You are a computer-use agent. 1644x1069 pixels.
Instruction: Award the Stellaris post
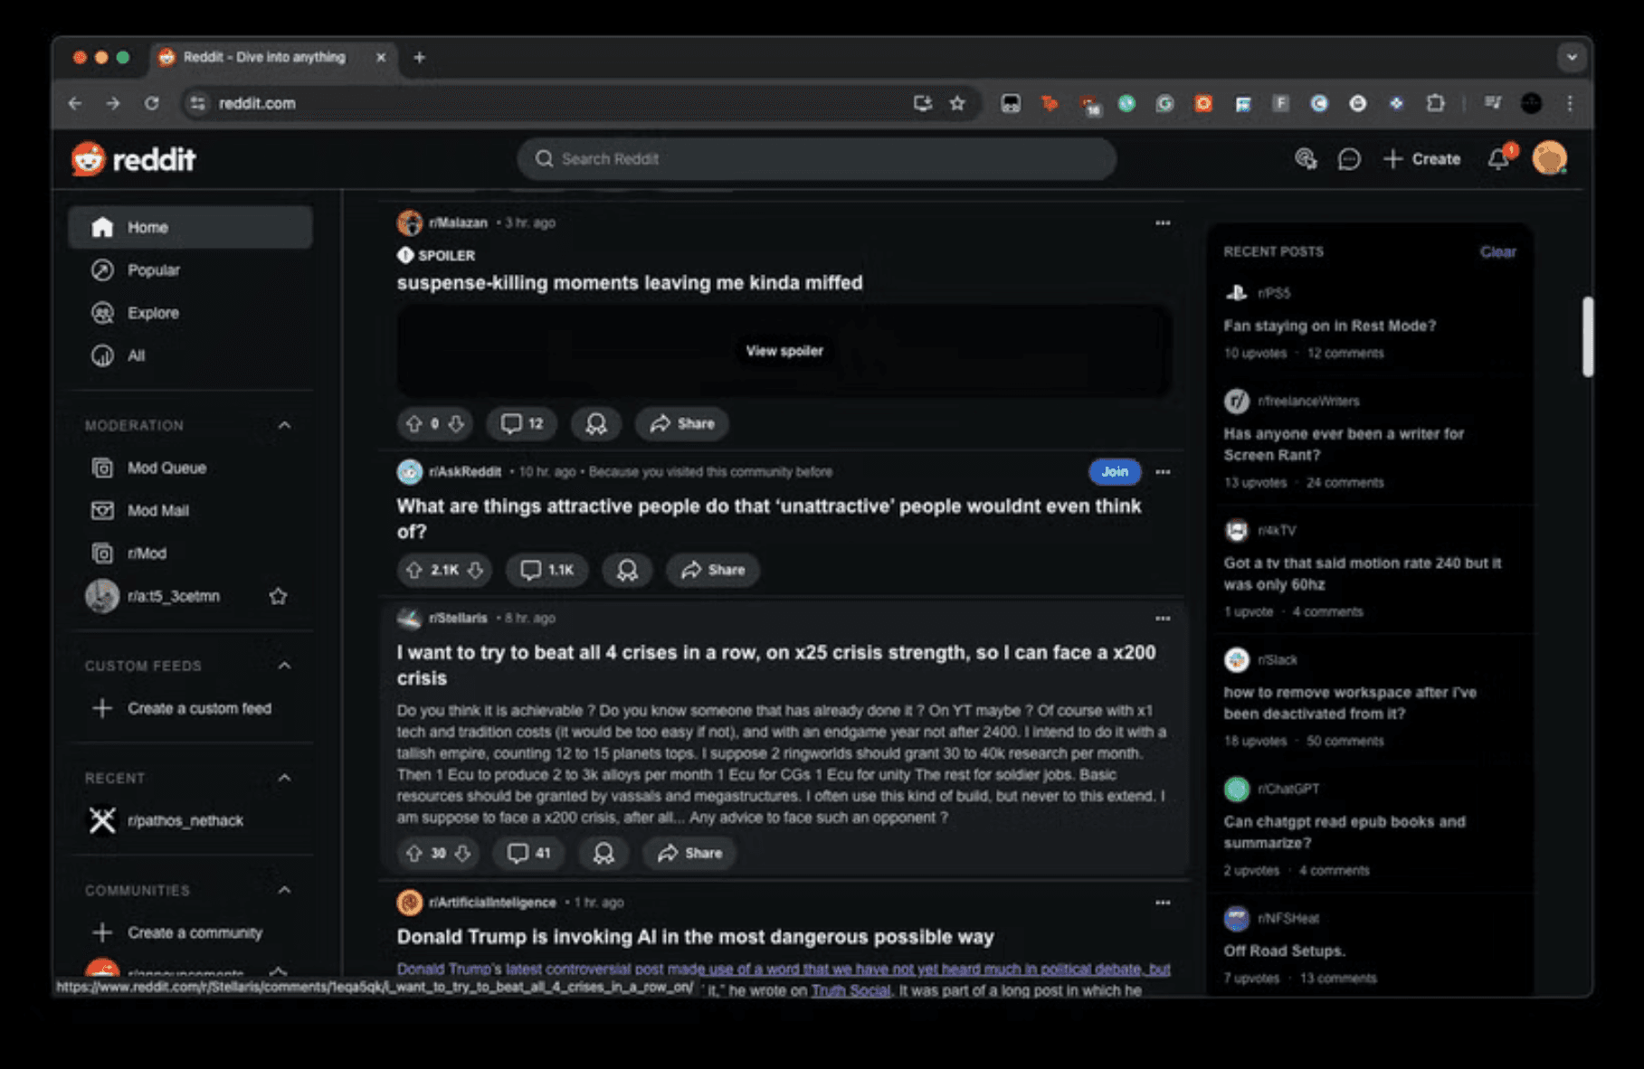click(x=603, y=853)
